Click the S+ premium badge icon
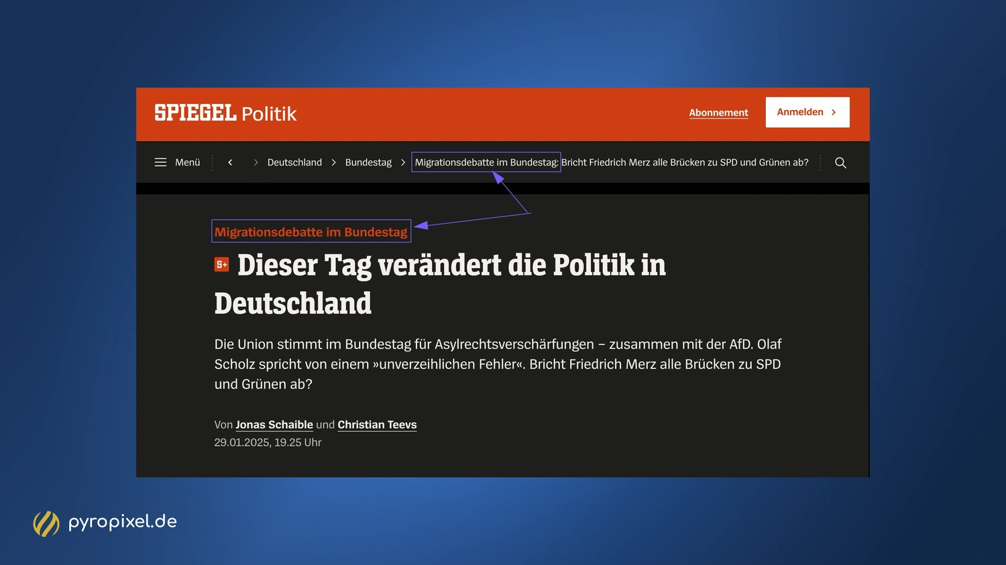 (221, 265)
